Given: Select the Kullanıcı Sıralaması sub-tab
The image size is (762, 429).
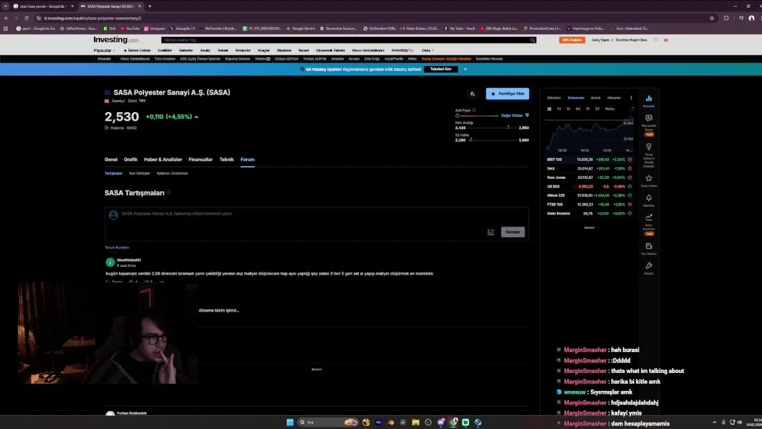Looking at the screenshot, I should (172, 173).
